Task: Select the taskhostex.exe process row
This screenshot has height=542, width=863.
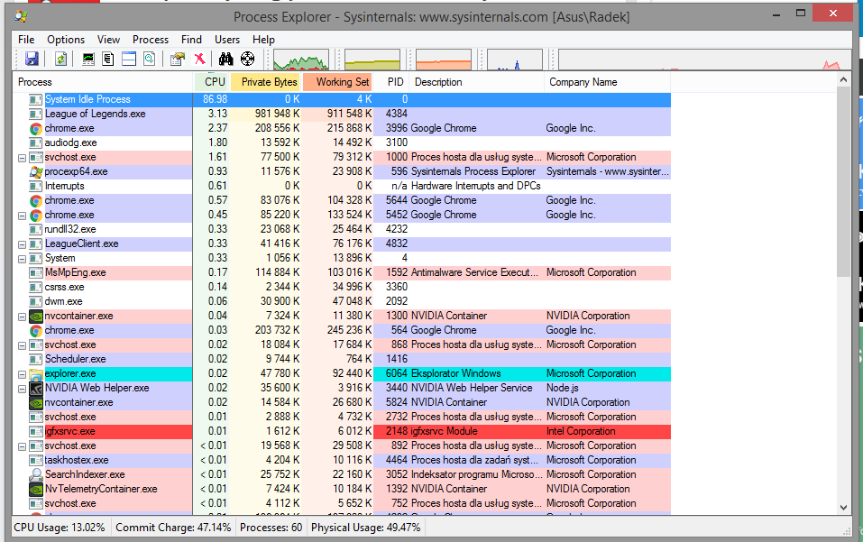Action: coord(342,461)
